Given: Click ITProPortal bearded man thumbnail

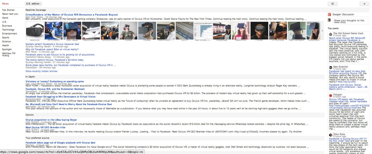Looking at the screenshot, I should coord(278,30).
